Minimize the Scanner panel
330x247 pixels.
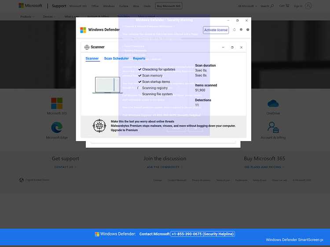pyautogui.click(x=223, y=47)
